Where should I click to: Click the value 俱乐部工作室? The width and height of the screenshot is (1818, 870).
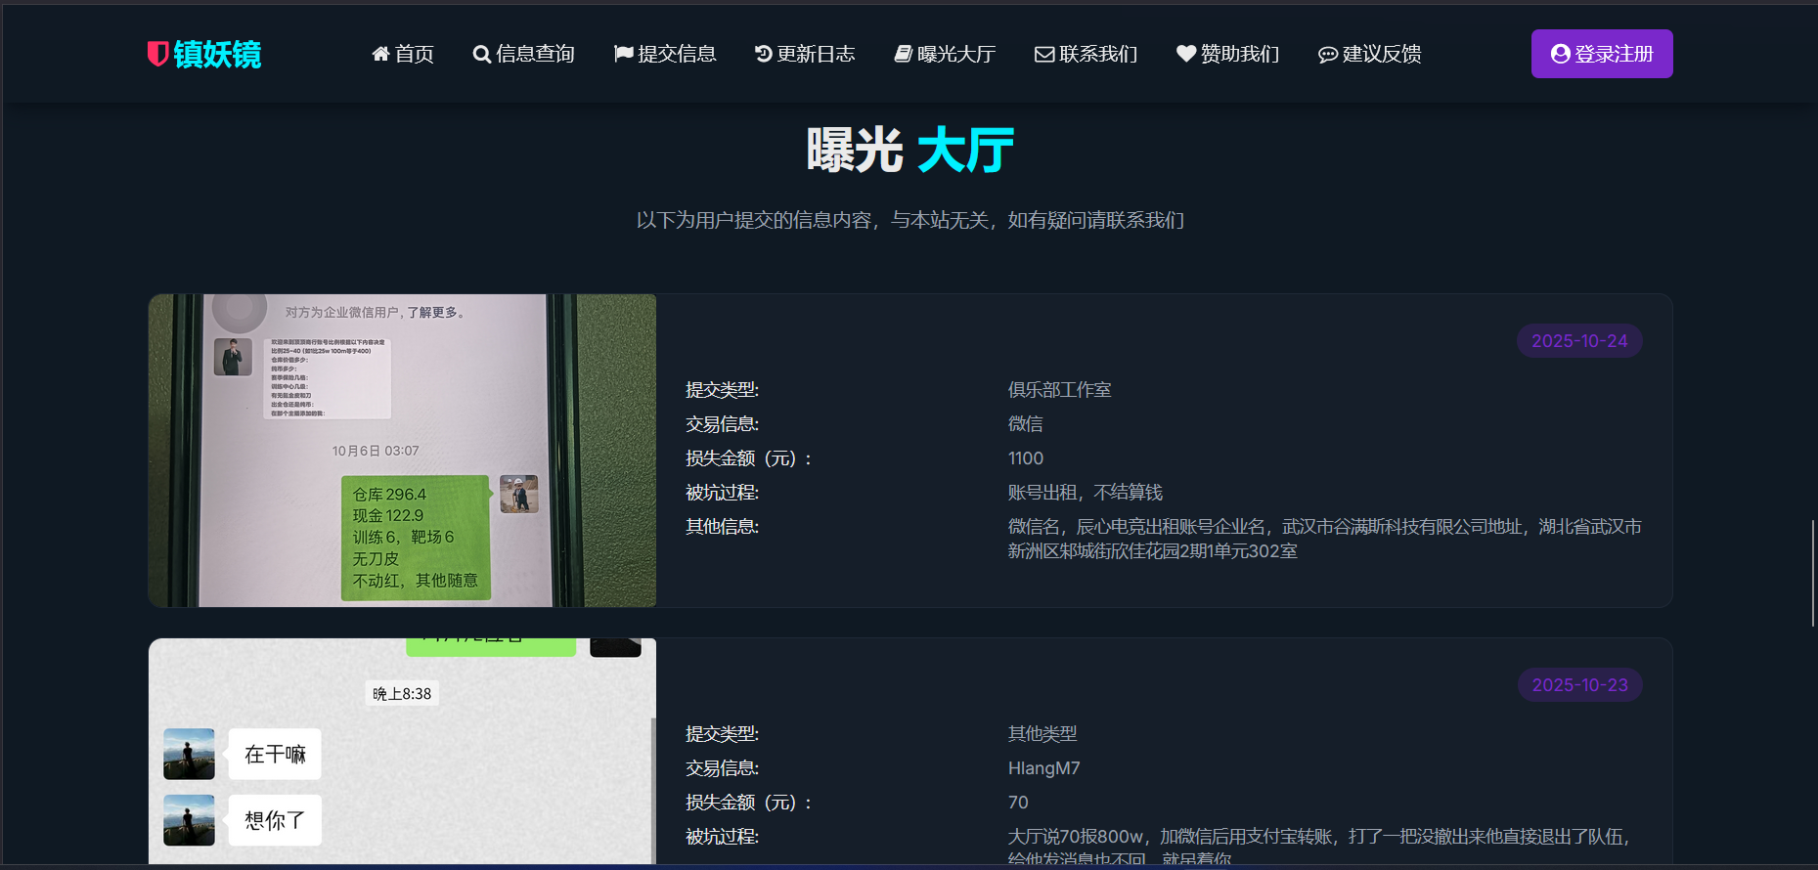1059,390
